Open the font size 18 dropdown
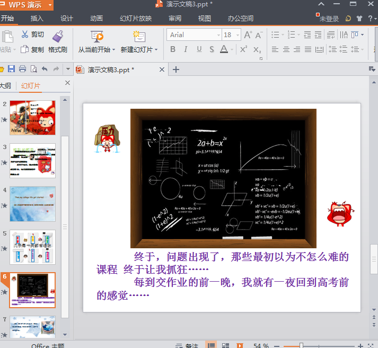 [x=236, y=35]
